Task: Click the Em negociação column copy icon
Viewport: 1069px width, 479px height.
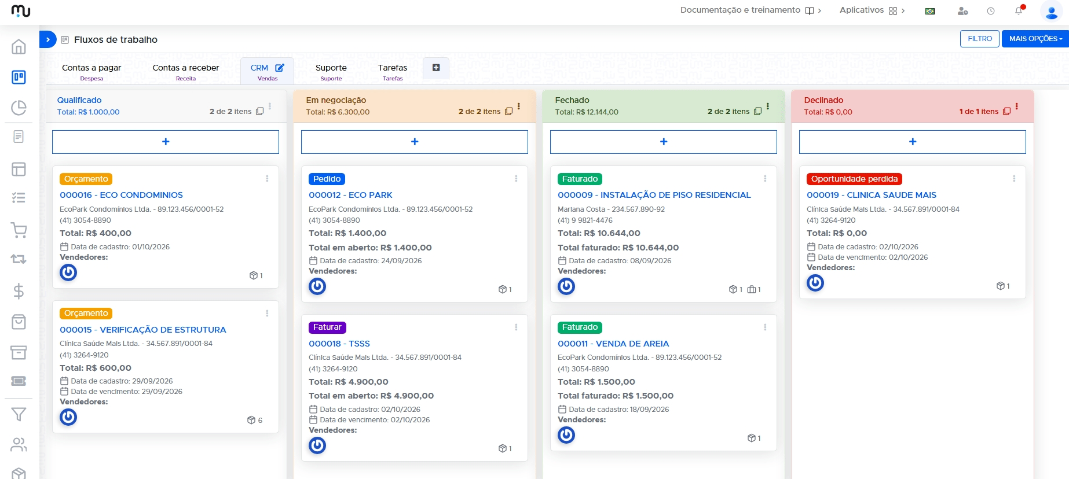Action: click(508, 111)
